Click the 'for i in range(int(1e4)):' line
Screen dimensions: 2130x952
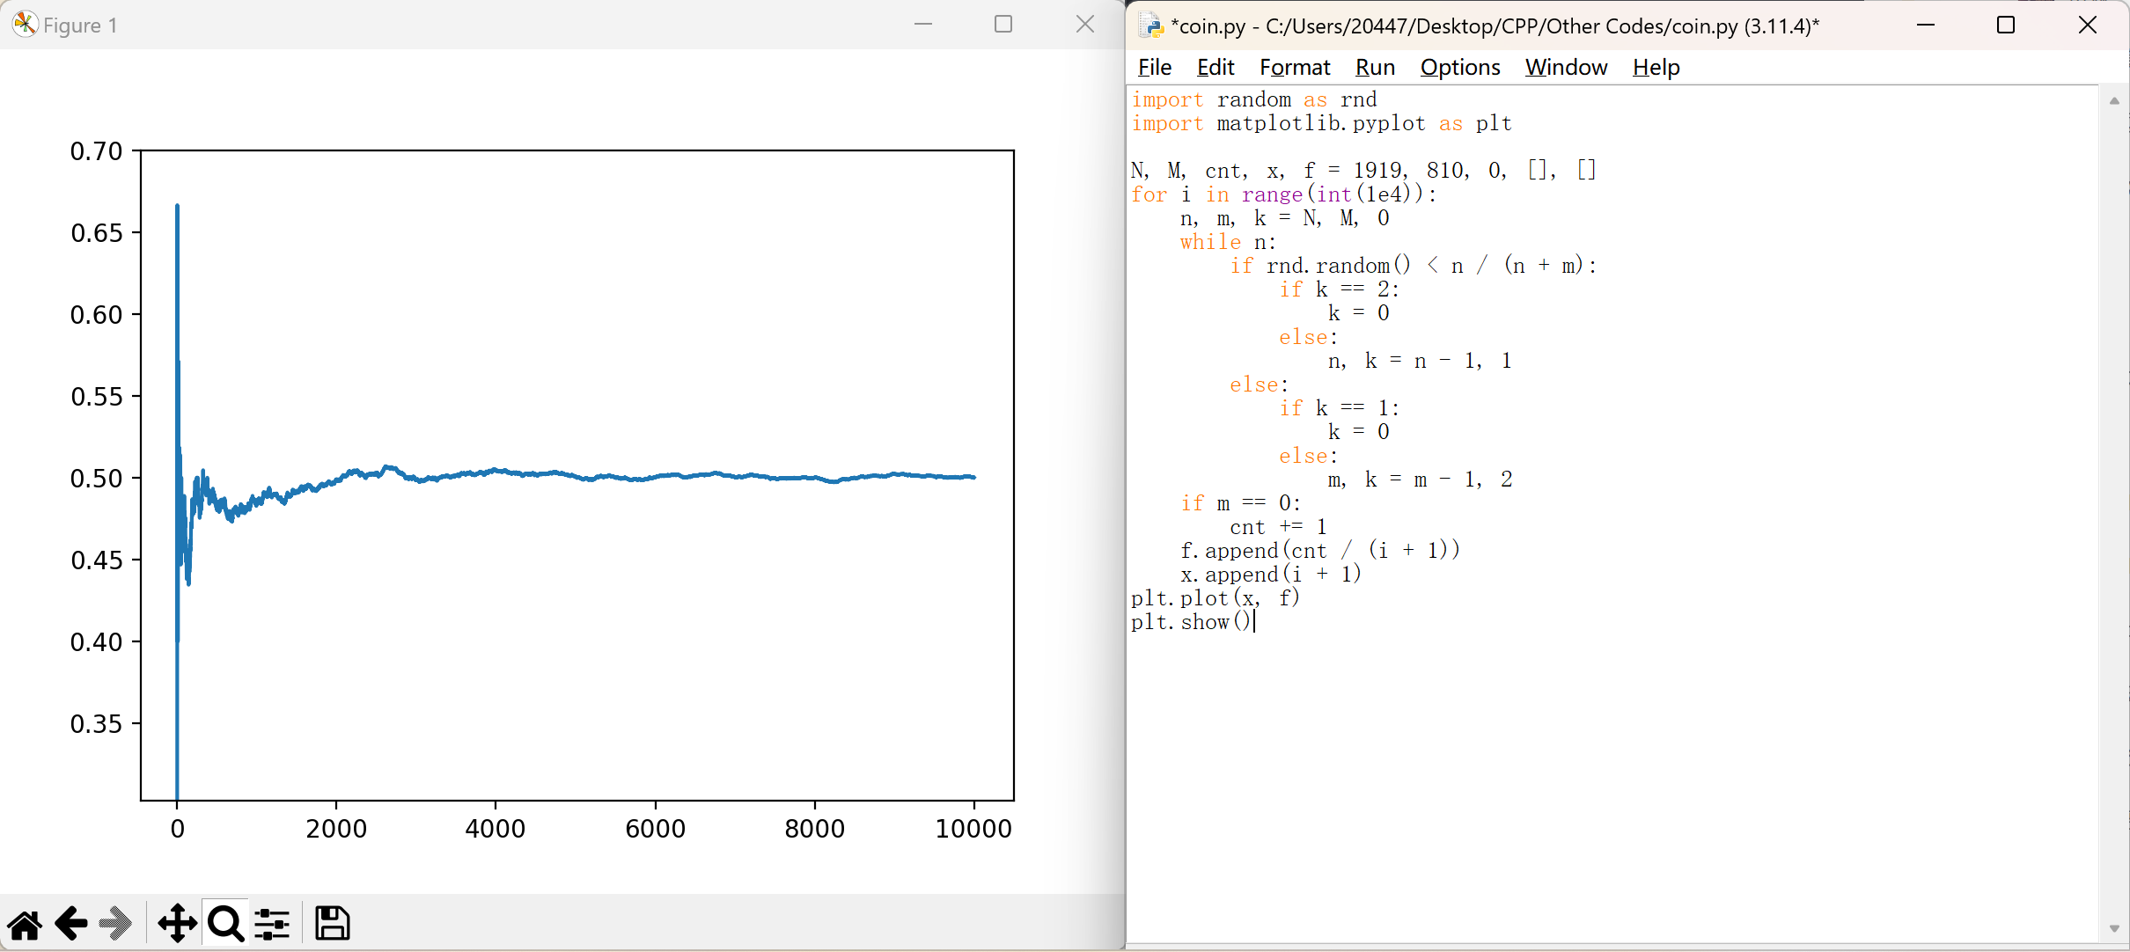[1284, 194]
